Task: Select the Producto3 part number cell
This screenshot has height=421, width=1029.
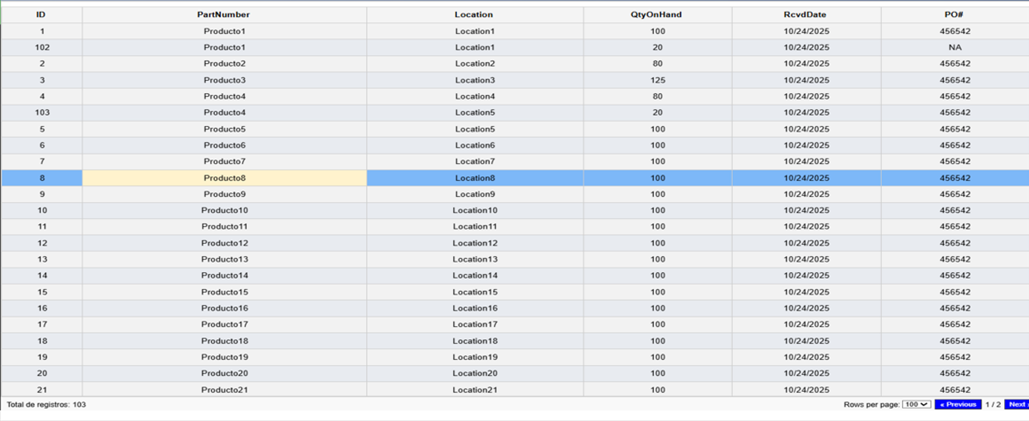Action: [x=224, y=80]
